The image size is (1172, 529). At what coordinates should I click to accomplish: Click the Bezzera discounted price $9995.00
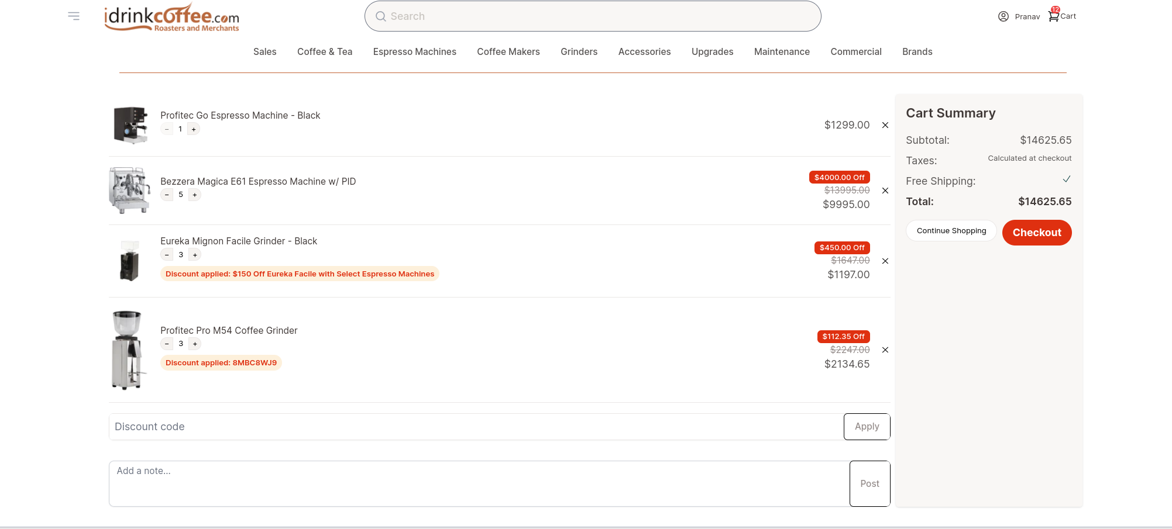click(x=846, y=205)
